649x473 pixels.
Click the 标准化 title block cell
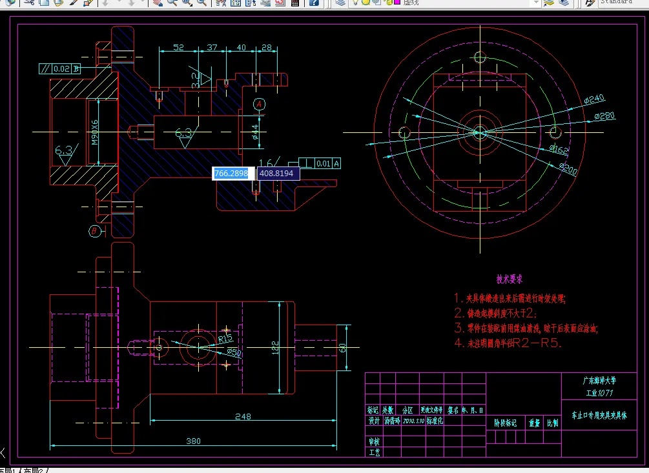coord(435,421)
